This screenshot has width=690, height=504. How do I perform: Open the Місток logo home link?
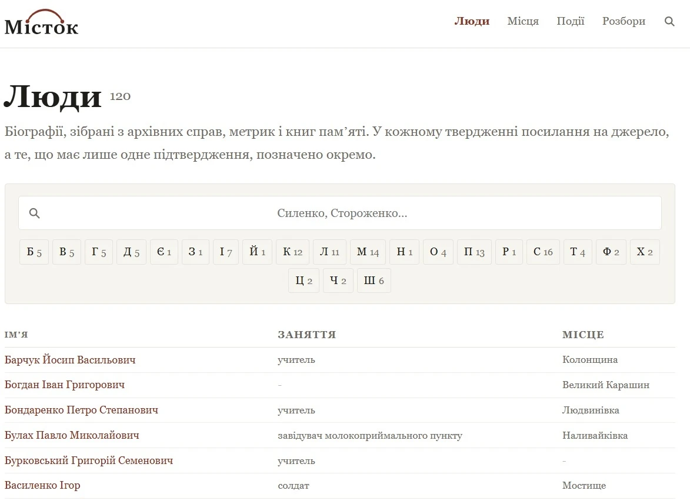pyautogui.click(x=41, y=22)
